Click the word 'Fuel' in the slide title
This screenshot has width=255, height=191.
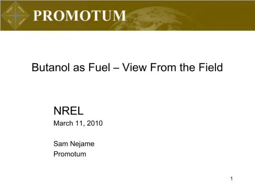99,67
